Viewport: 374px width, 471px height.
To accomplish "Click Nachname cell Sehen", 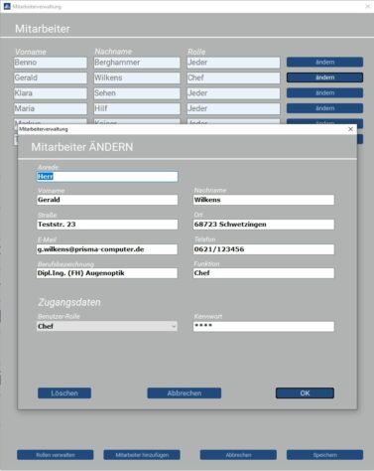I will (137, 93).
